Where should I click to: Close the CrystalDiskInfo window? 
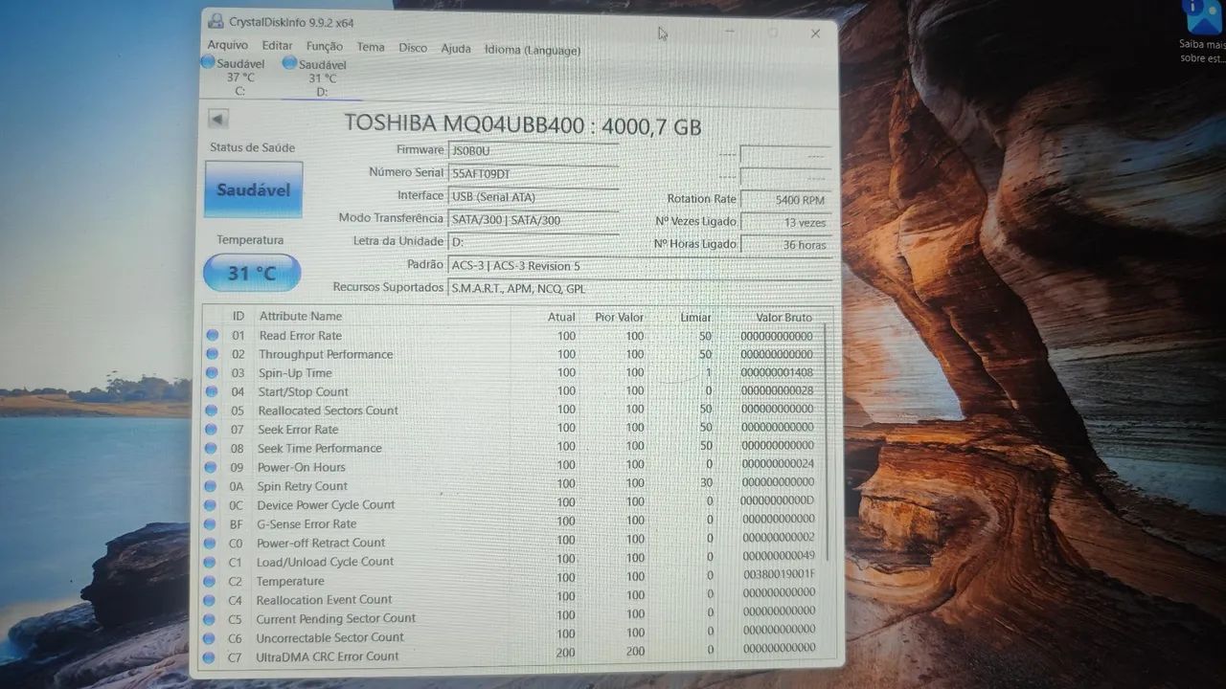pos(815,33)
